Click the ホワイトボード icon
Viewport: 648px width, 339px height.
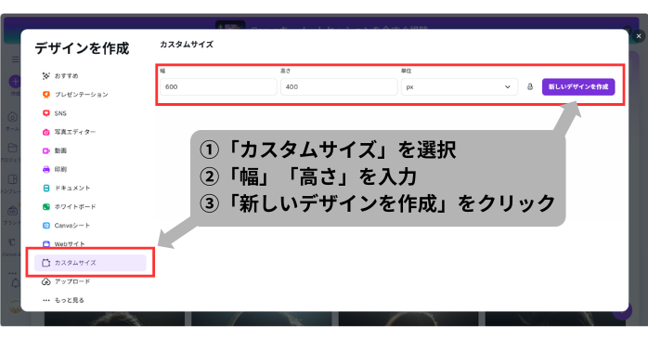(x=45, y=207)
